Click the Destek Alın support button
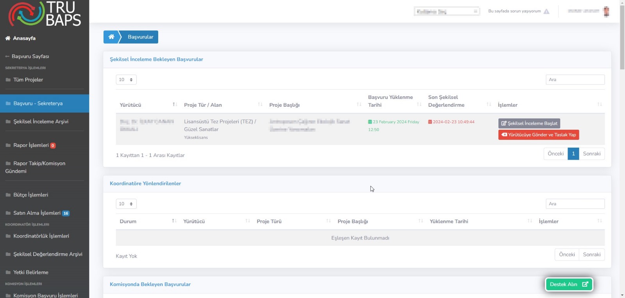Screen dimensions: 625x298 coord(569,284)
